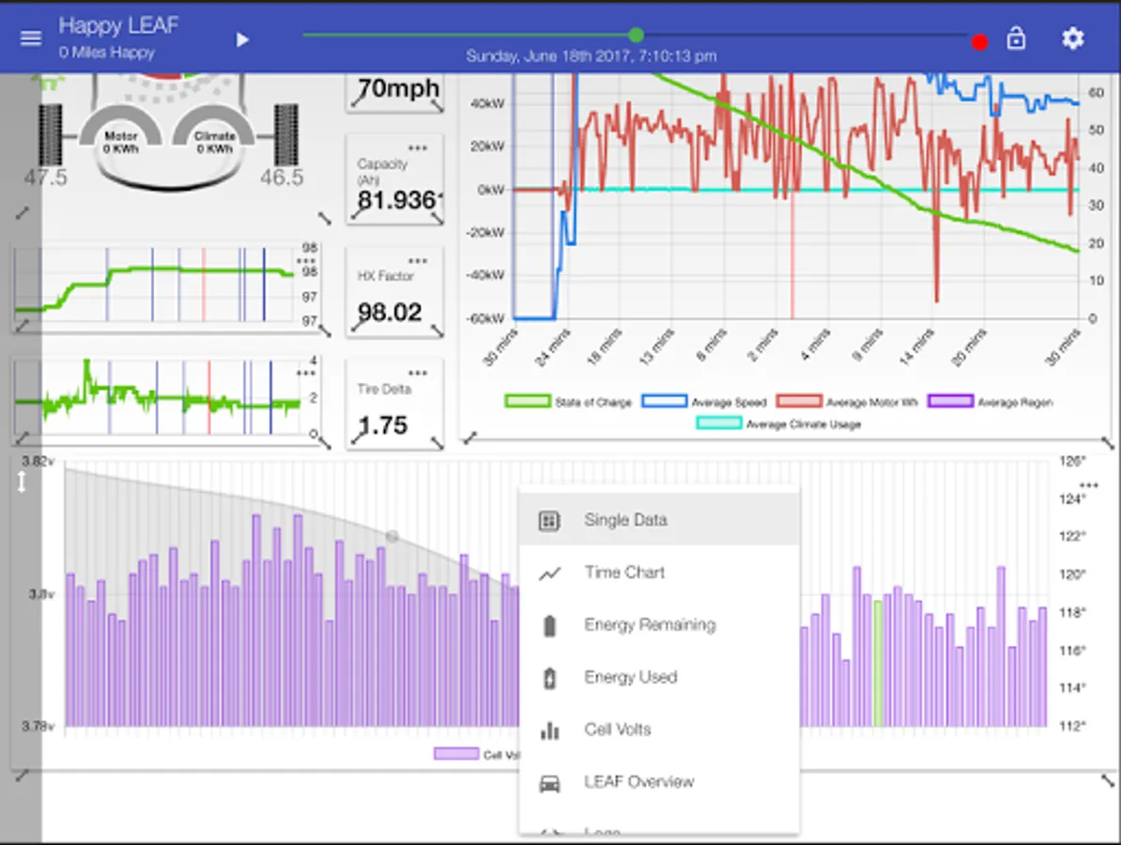1121x845 pixels.
Task: Toggle the layout lock icon
Action: tap(1016, 38)
